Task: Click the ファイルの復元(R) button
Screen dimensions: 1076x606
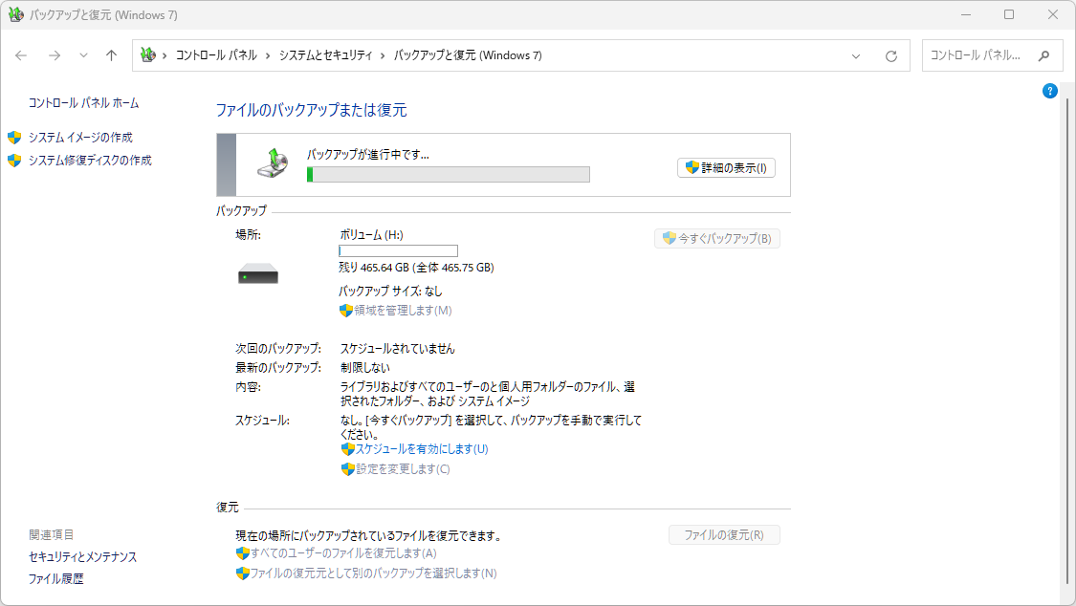Action: tap(724, 534)
